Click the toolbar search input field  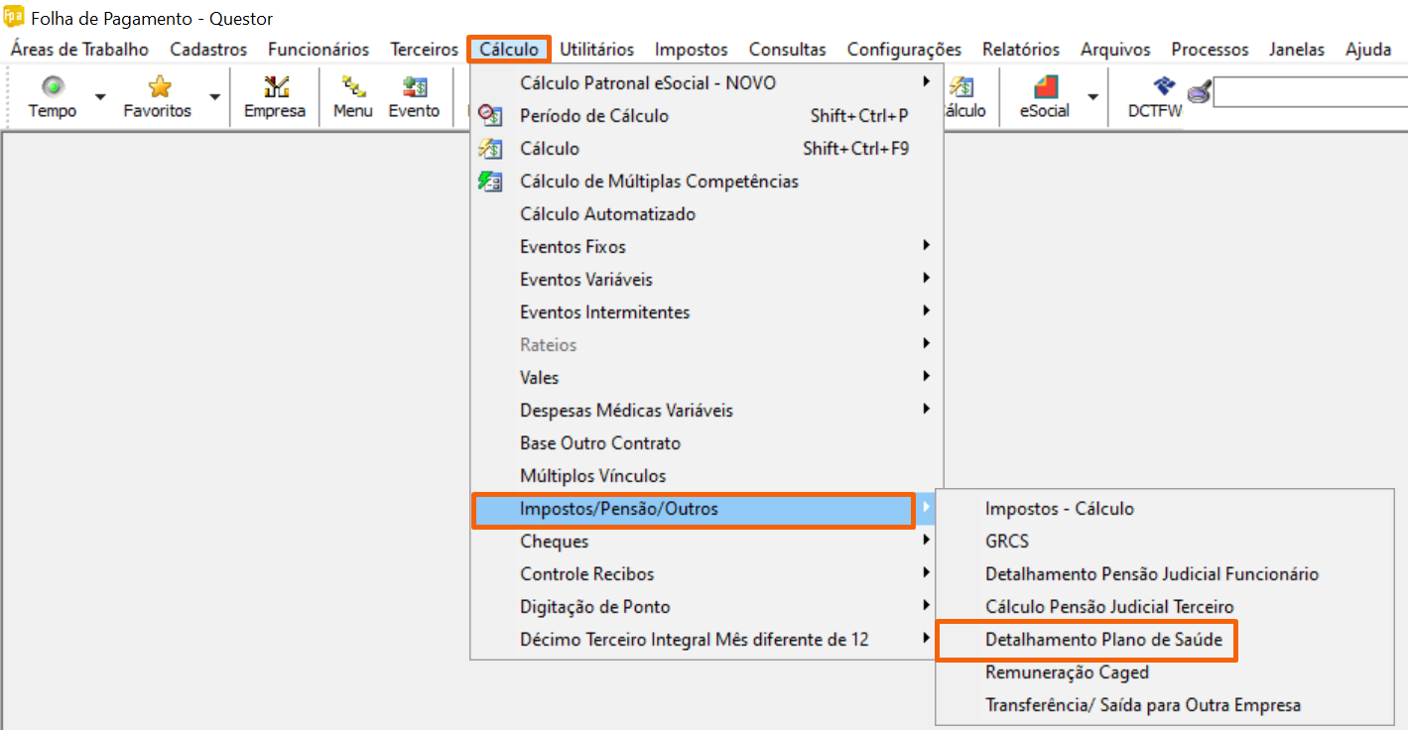[x=1308, y=93]
